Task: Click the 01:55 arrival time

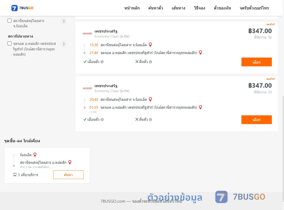Action: pyautogui.click(x=94, y=107)
